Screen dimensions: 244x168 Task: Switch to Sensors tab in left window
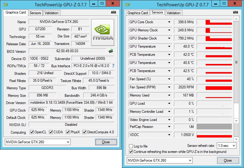click(35, 13)
